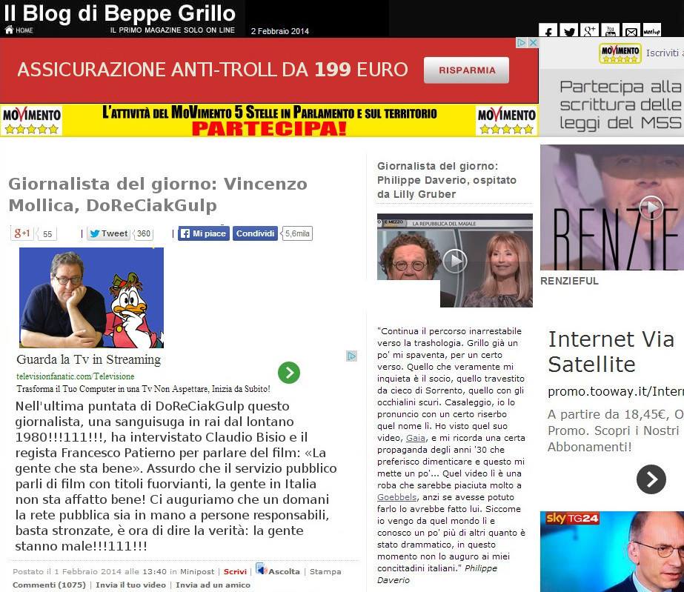This screenshot has width=684, height=592.
Task: Go to HOME in the header
Action: tap(19, 30)
